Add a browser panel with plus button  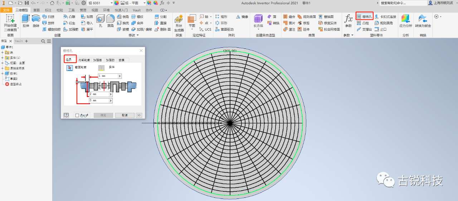26,41
